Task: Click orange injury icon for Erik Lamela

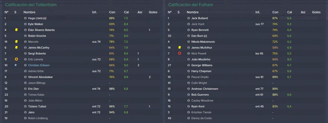Action: (x=16, y=59)
